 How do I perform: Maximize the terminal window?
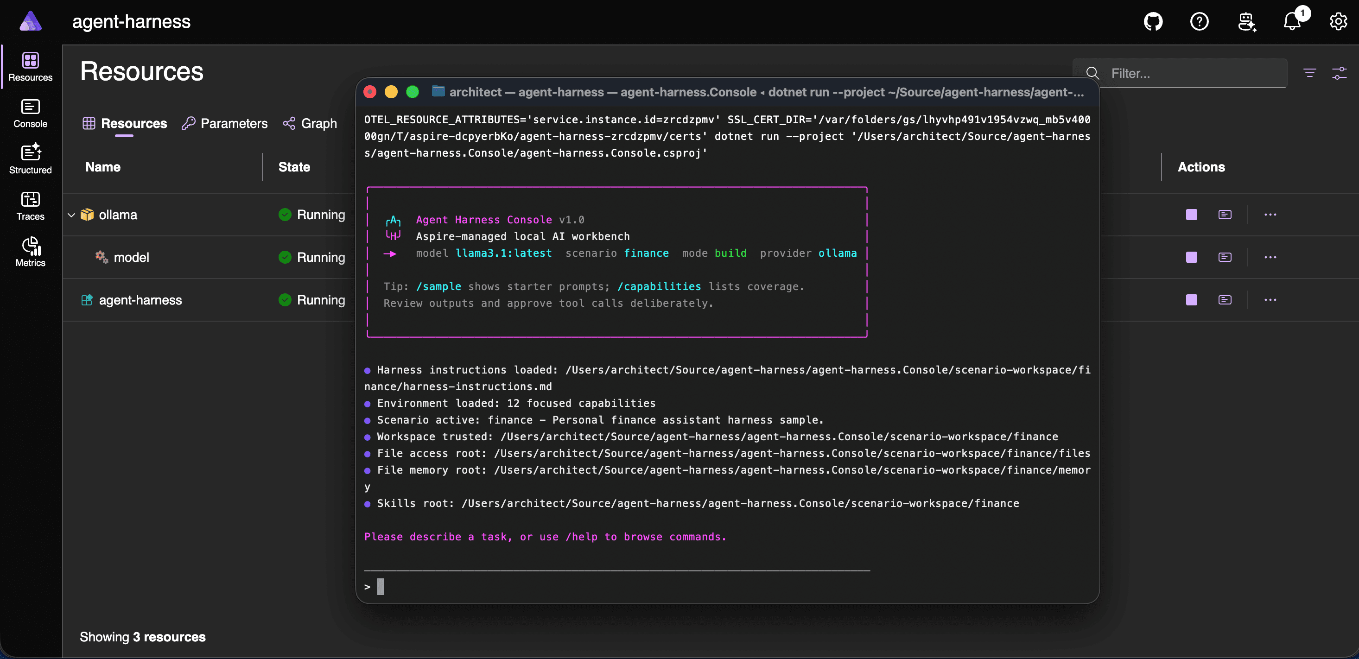pos(413,92)
